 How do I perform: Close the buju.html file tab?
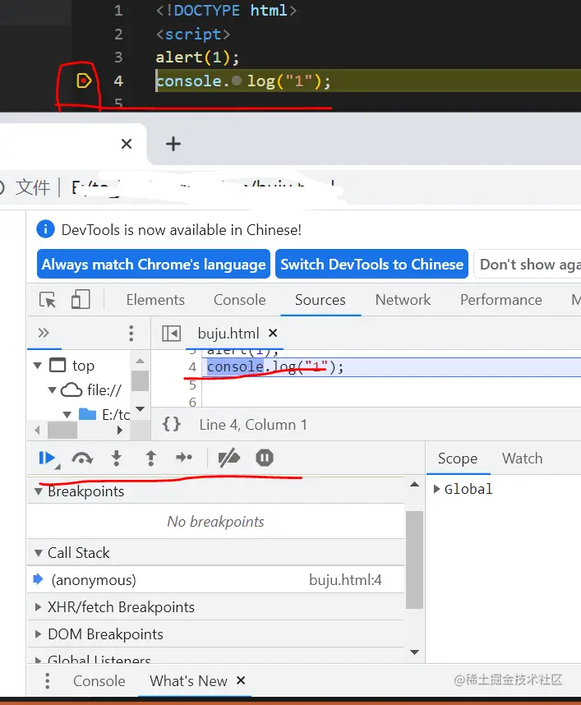point(273,333)
